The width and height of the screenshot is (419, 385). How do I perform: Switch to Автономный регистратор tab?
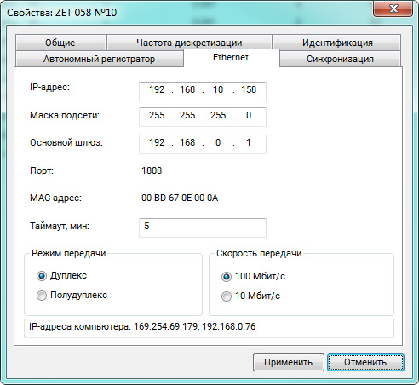pos(100,59)
